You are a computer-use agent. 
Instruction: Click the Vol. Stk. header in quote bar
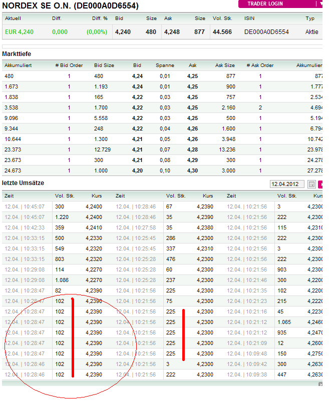pos(222,18)
